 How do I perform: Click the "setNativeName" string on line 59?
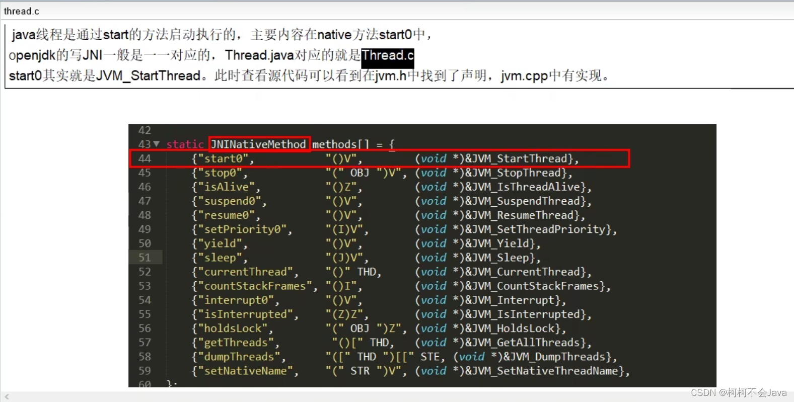(245, 371)
